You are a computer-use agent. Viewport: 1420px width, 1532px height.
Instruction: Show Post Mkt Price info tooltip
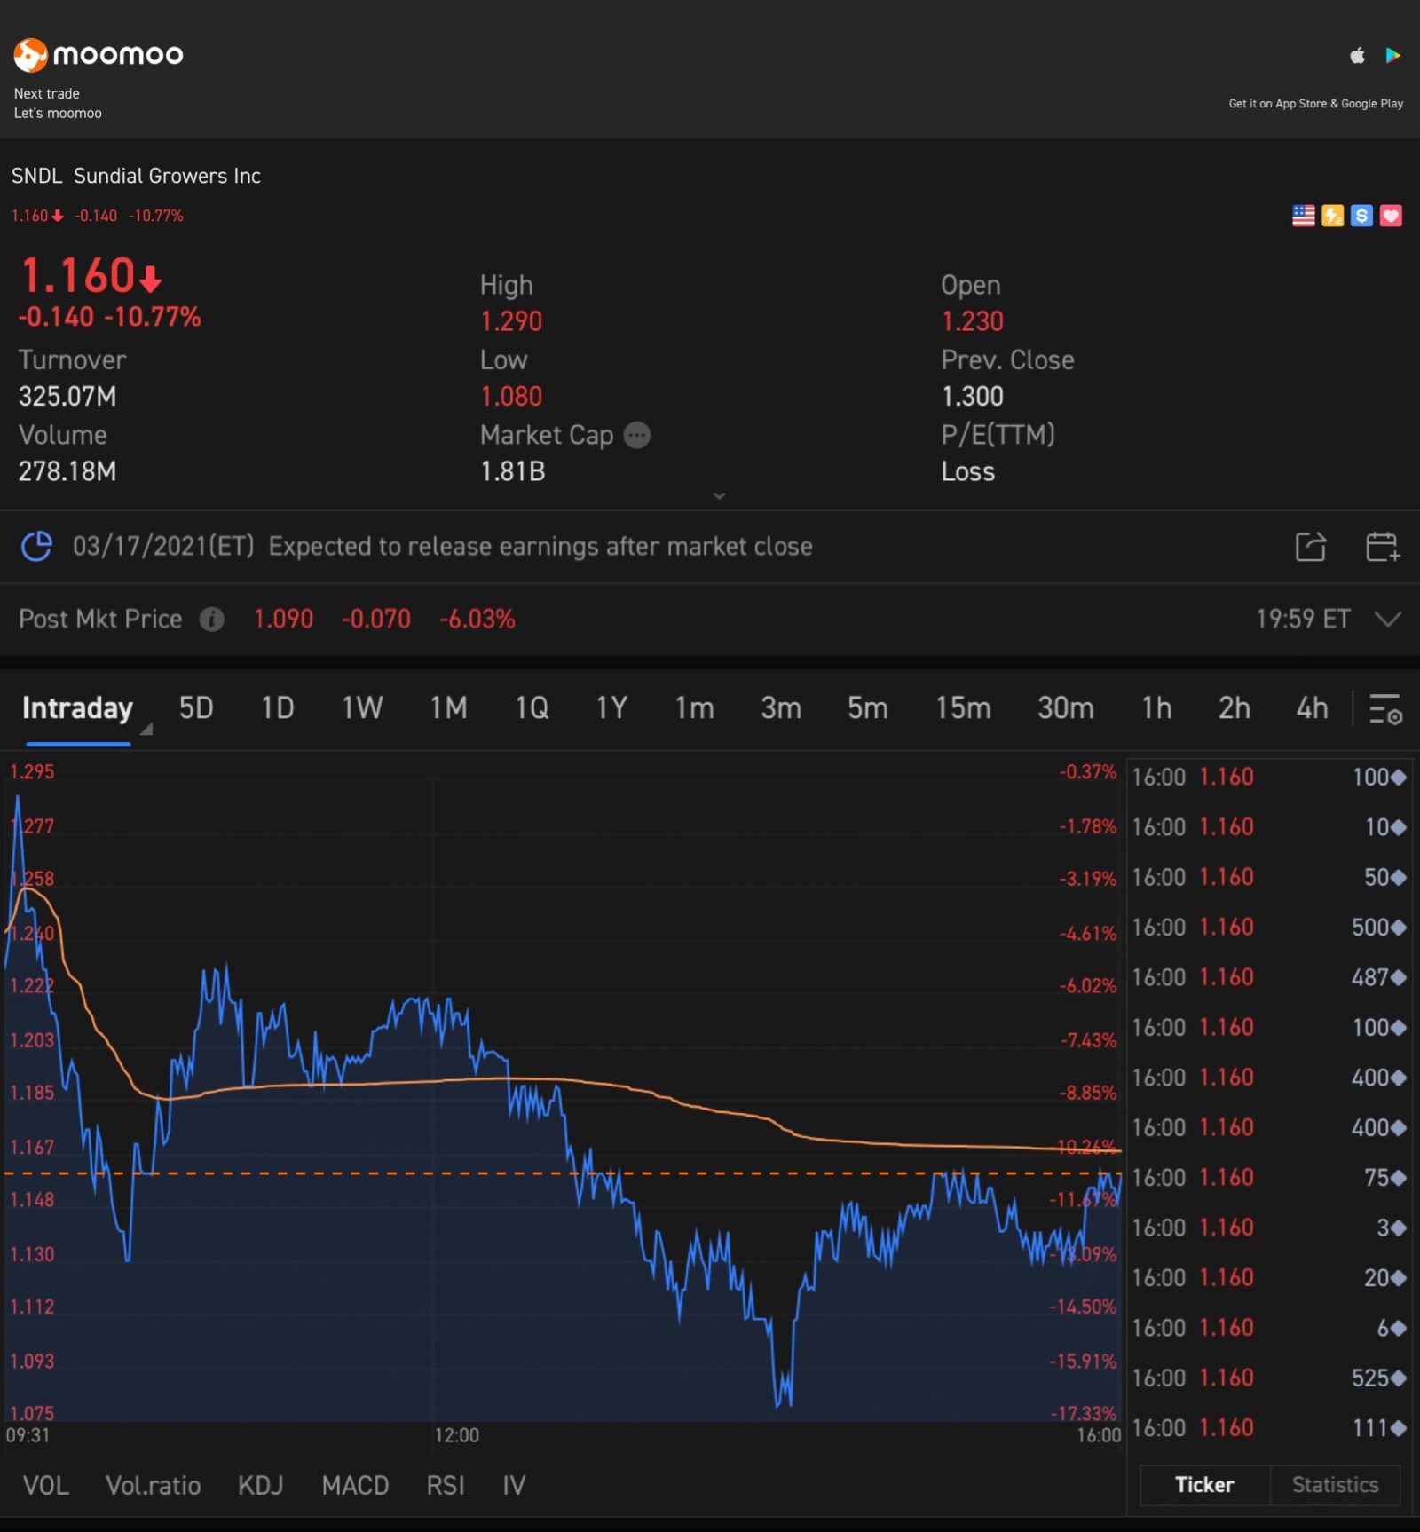click(x=211, y=619)
